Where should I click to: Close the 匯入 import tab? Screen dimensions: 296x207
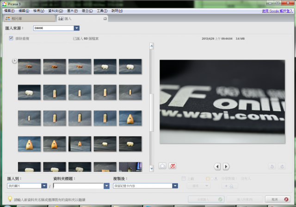105,18
